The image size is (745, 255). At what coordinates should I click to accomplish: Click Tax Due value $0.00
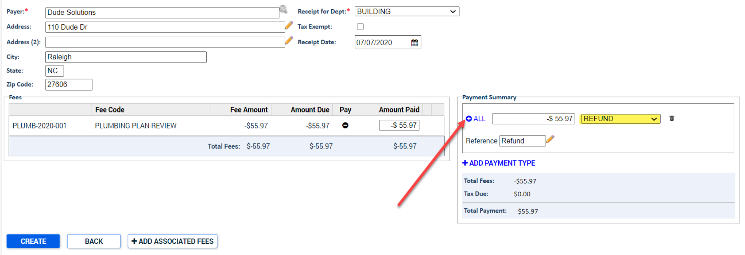tap(522, 194)
